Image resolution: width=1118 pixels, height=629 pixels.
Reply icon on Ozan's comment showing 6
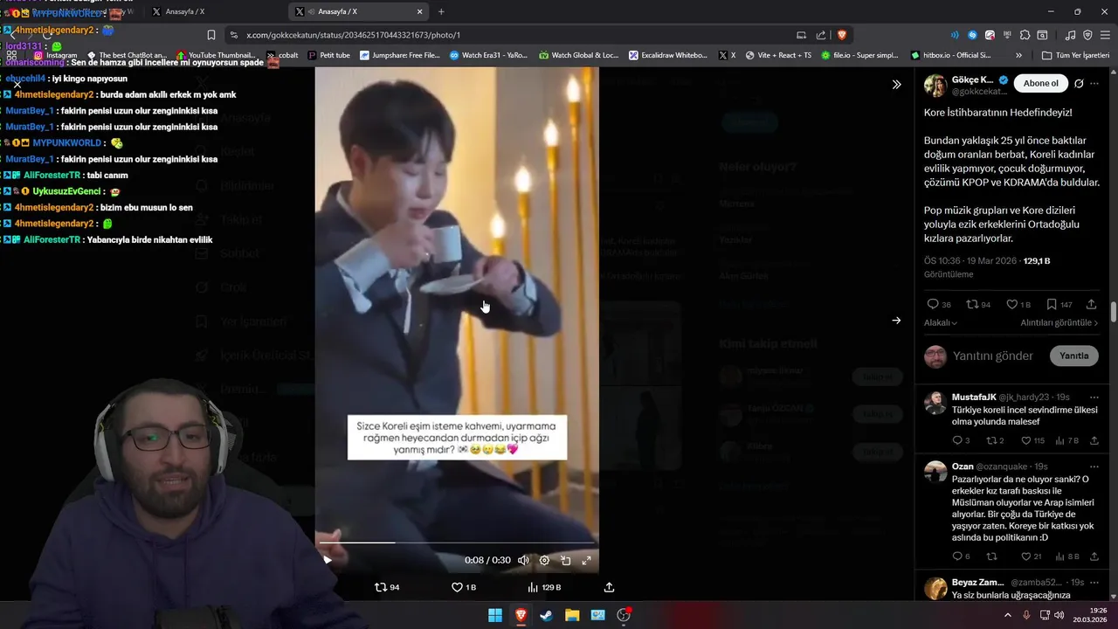click(x=961, y=556)
